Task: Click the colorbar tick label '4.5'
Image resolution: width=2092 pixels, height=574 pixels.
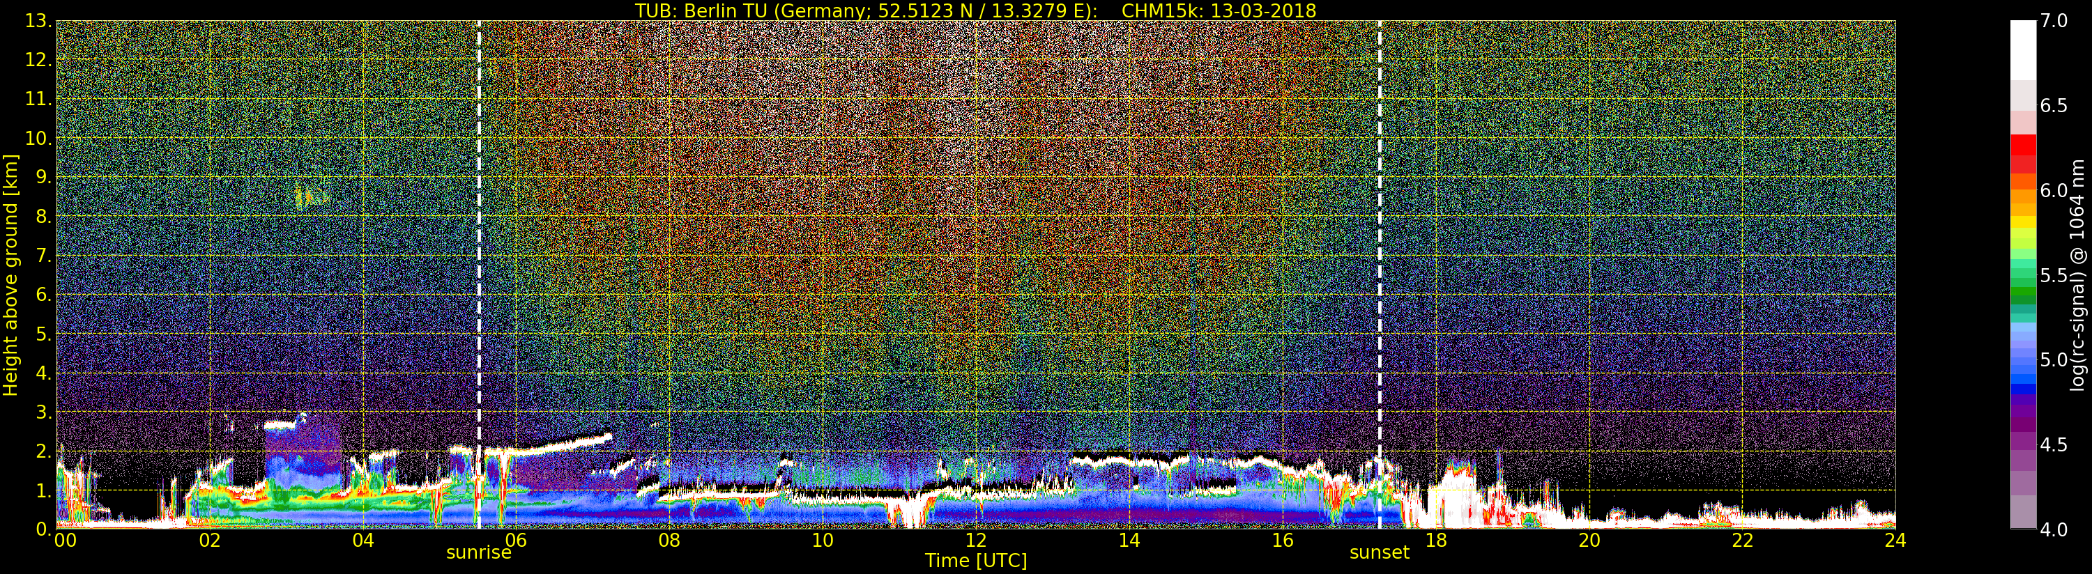Action: (x=2054, y=445)
